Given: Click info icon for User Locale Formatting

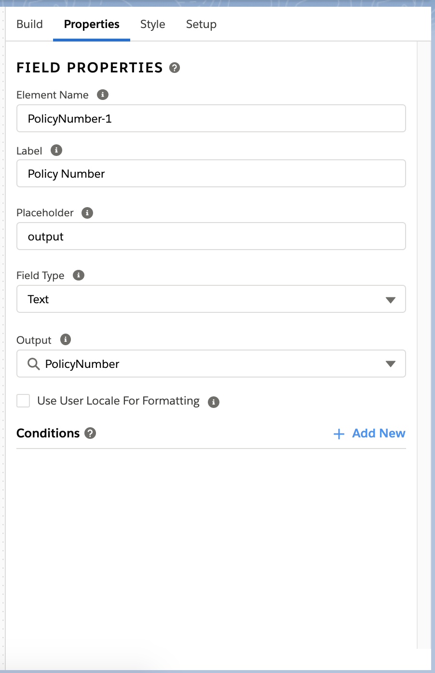Looking at the screenshot, I should pos(214,402).
